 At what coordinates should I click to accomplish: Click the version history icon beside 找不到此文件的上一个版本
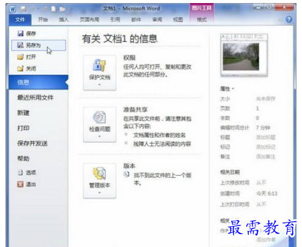[x=127, y=174]
